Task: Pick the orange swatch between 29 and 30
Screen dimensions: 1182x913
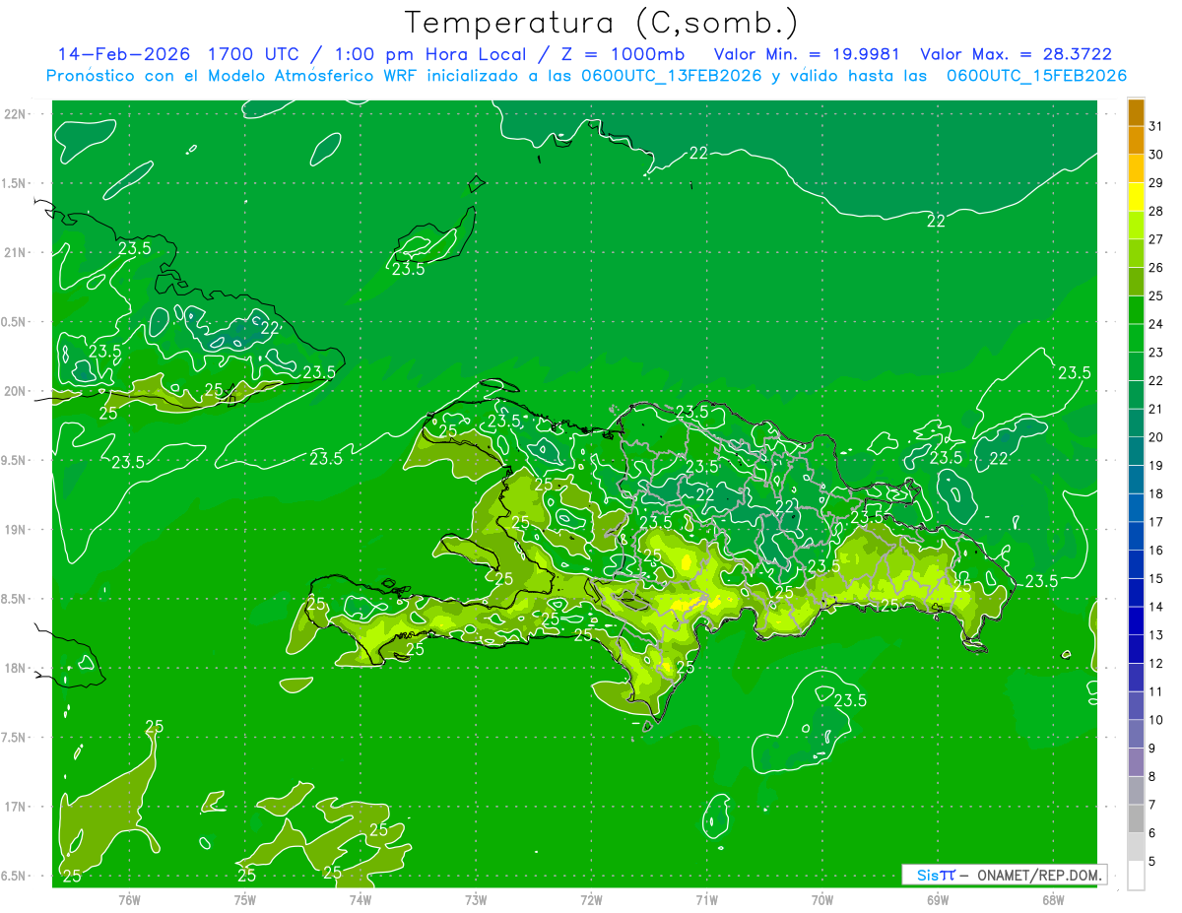Action: coord(1136,168)
